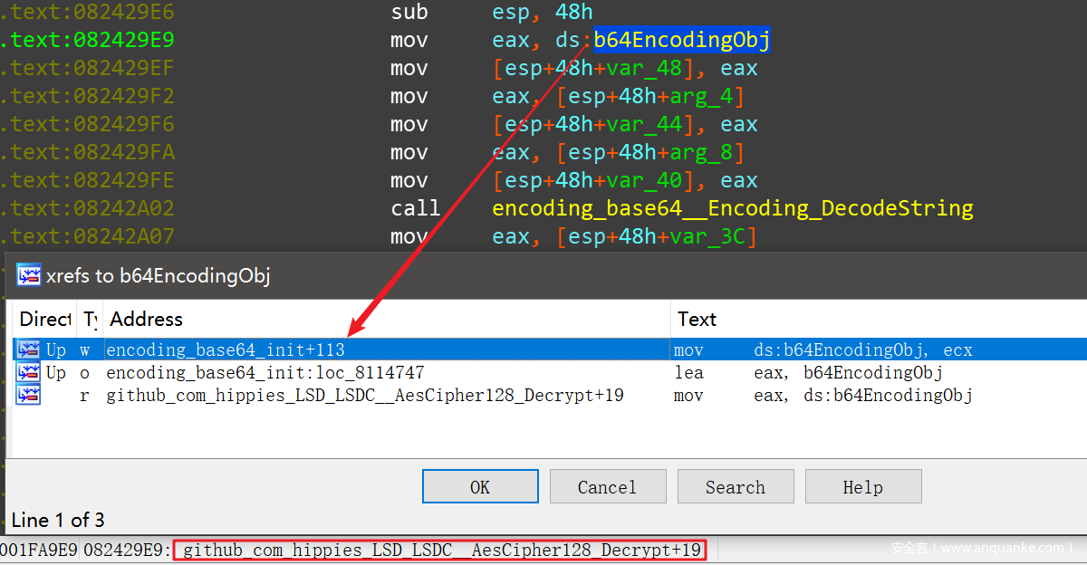Click the icon of the encoding_base64_init+113 row
This screenshot has width=1087, height=565.
click(x=28, y=350)
